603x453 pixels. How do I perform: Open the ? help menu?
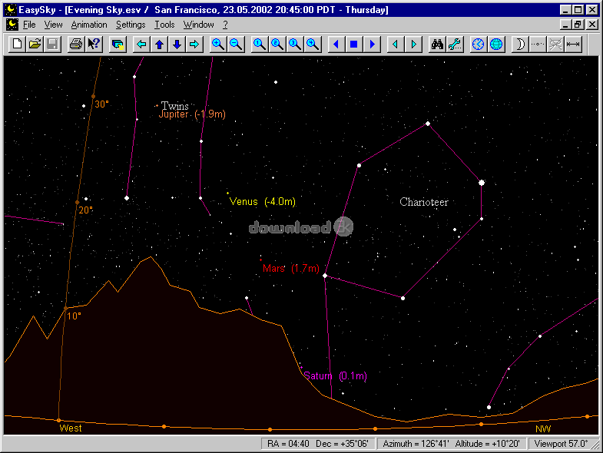[x=225, y=25]
